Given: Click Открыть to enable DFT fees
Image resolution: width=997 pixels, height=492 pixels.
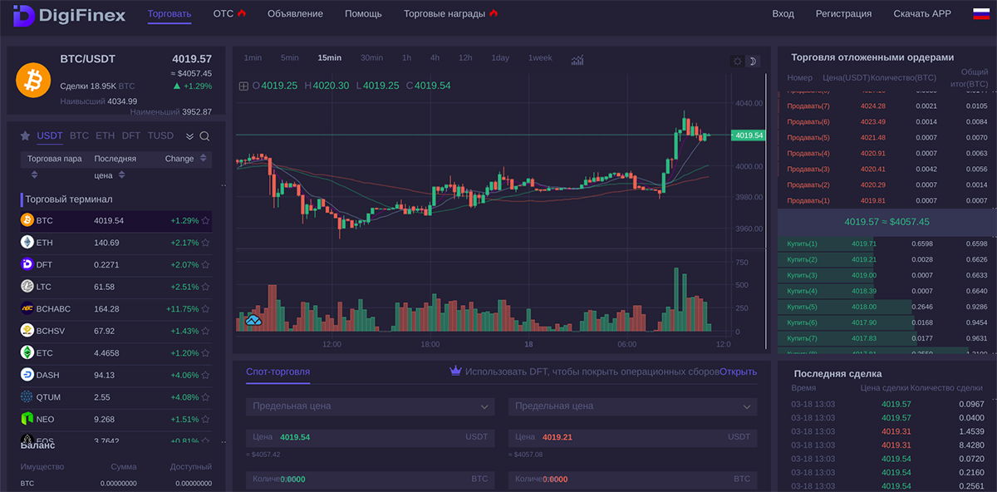Looking at the screenshot, I should click(x=738, y=371).
